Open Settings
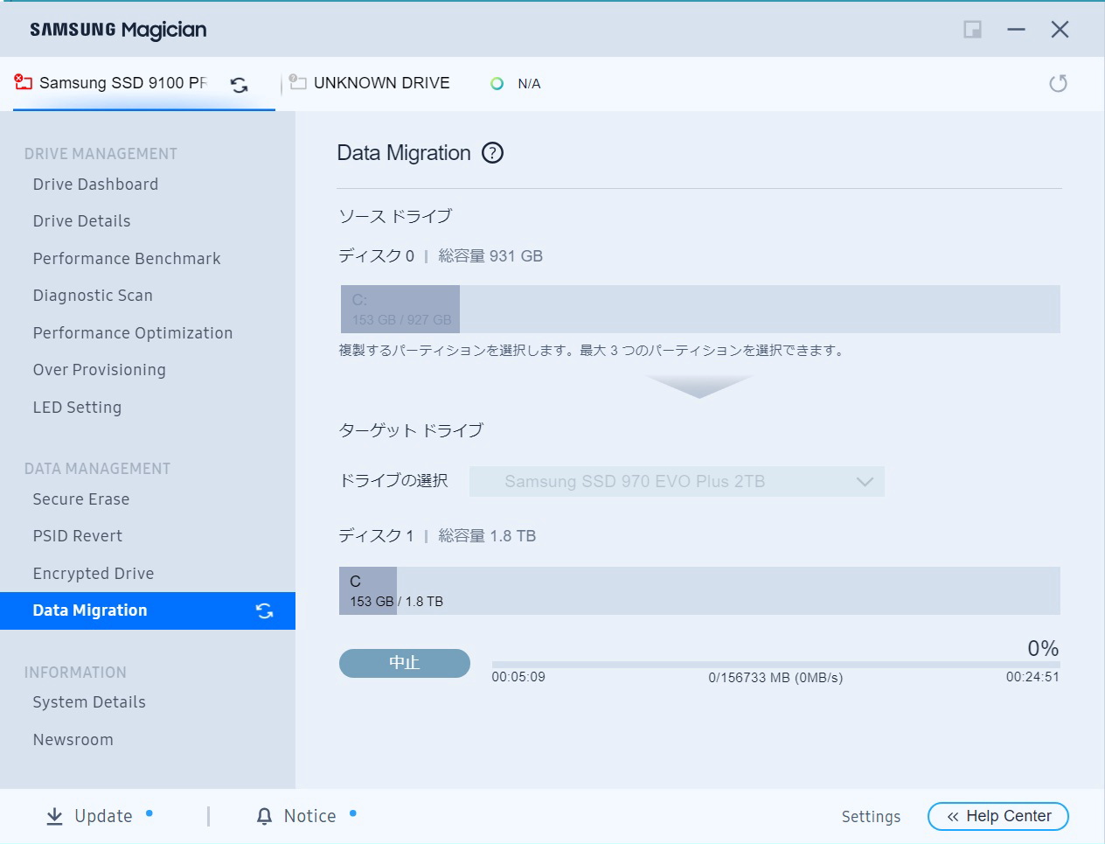 click(871, 816)
